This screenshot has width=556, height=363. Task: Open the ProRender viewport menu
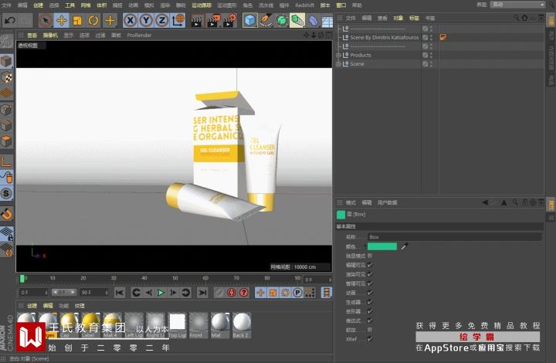pos(139,35)
